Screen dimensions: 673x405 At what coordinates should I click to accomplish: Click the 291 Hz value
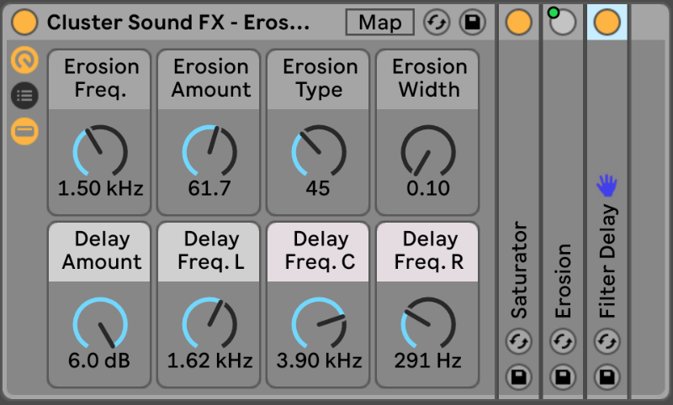pyautogui.click(x=428, y=360)
